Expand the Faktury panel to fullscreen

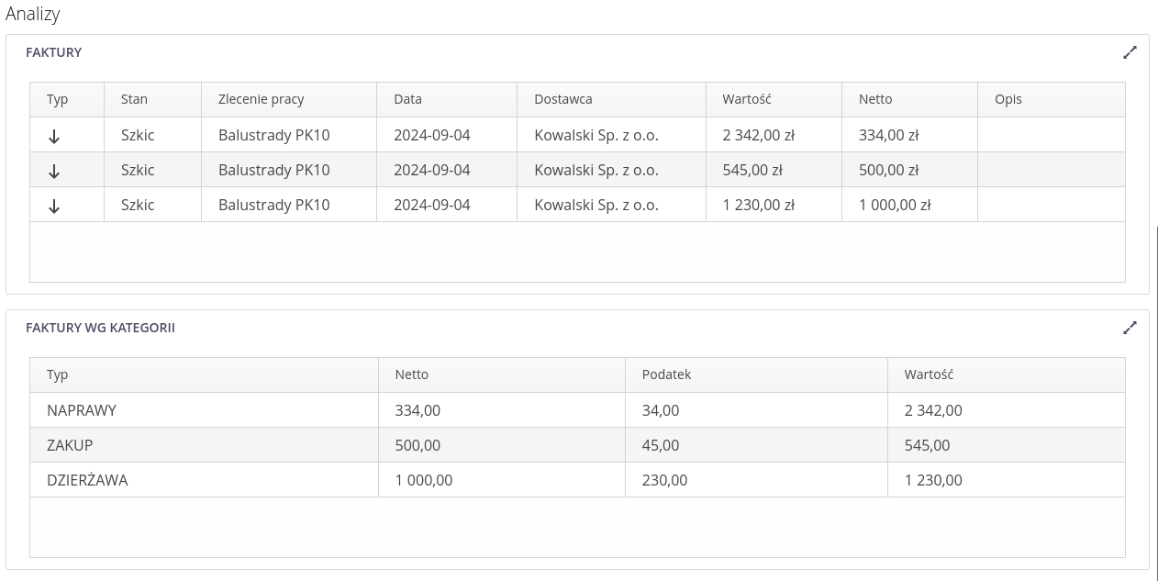pyautogui.click(x=1130, y=52)
